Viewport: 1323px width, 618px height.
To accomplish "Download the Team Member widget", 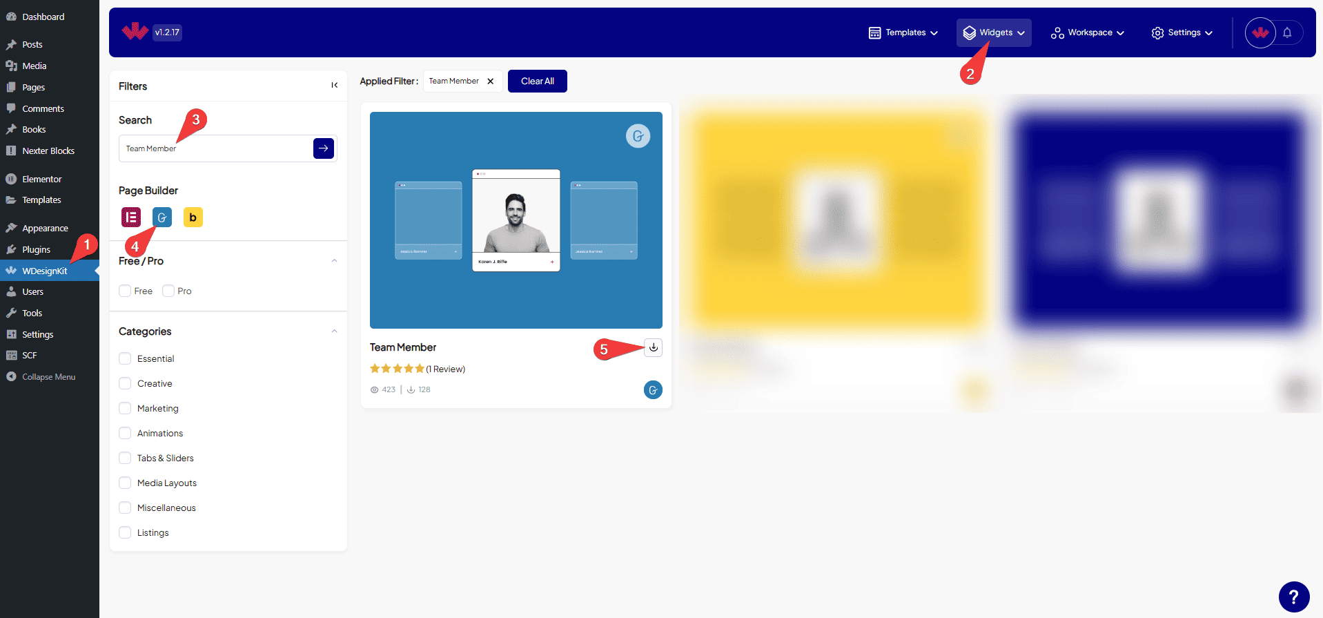I will tap(653, 347).
